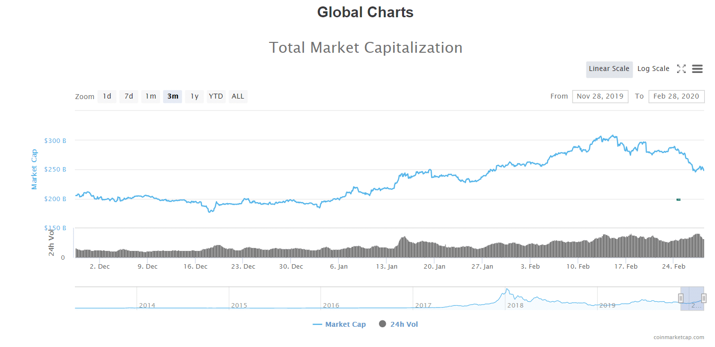The width and height of the screenshot is (715, 347).
Task: Click the fullscreen expand icon
Action: click(x=681, y=69)
